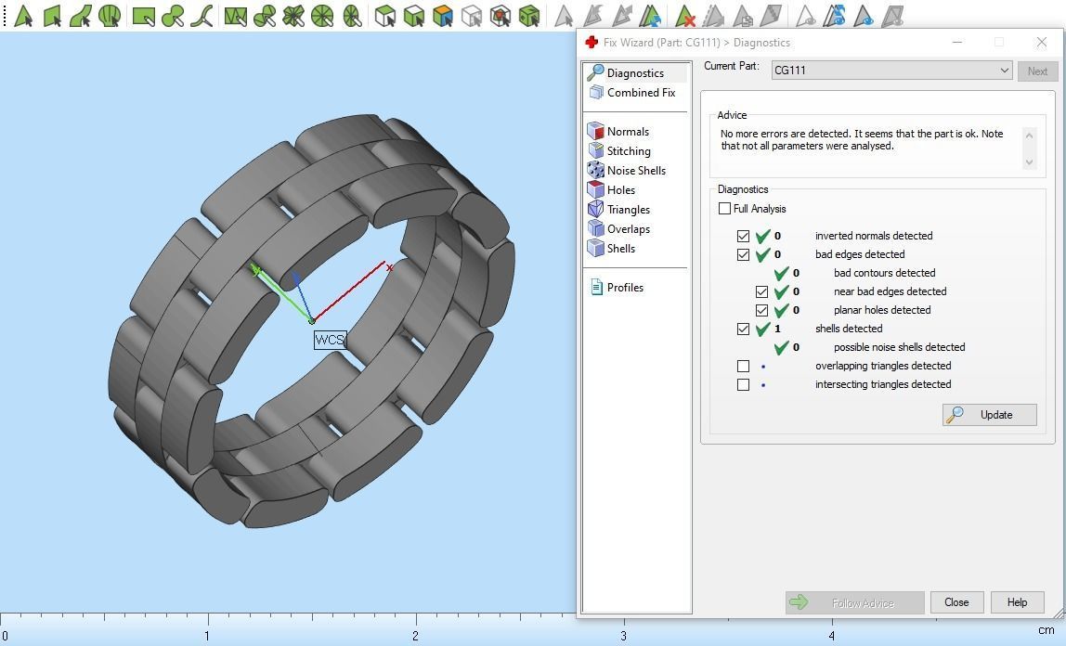
Task: Select the single triangle marking tool
Action: pos(23,15)
